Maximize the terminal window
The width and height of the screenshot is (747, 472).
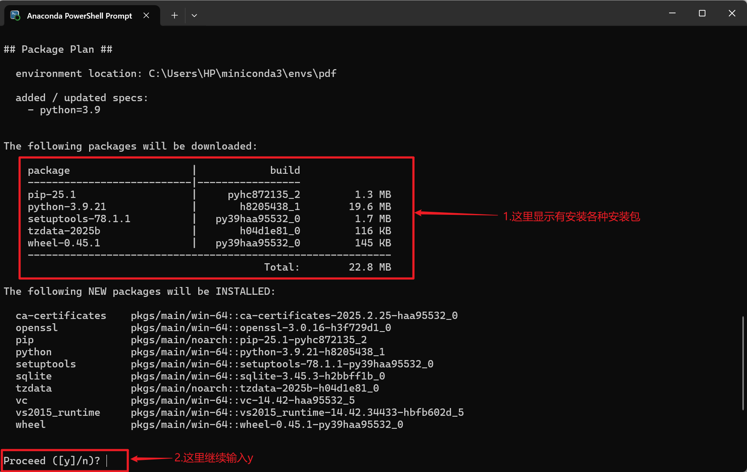click(702, 13)
